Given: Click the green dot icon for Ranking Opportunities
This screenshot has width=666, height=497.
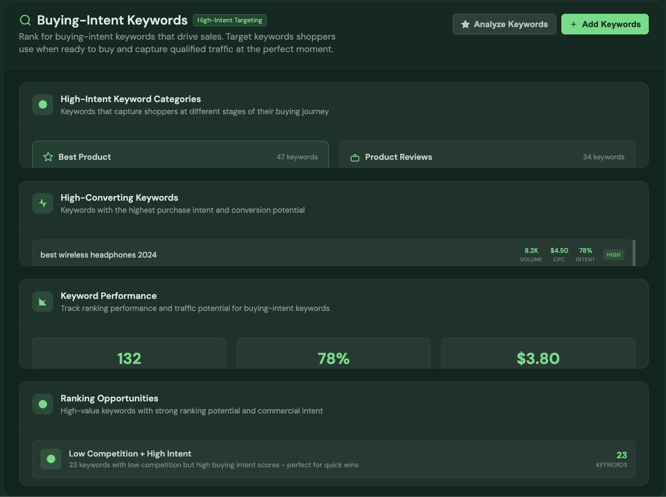Looking at the screenshot, I should click(42, 404).
